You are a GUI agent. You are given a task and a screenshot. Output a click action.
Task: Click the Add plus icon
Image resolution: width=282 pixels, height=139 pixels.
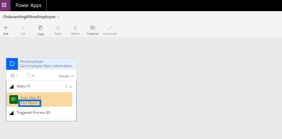(6, 28)
